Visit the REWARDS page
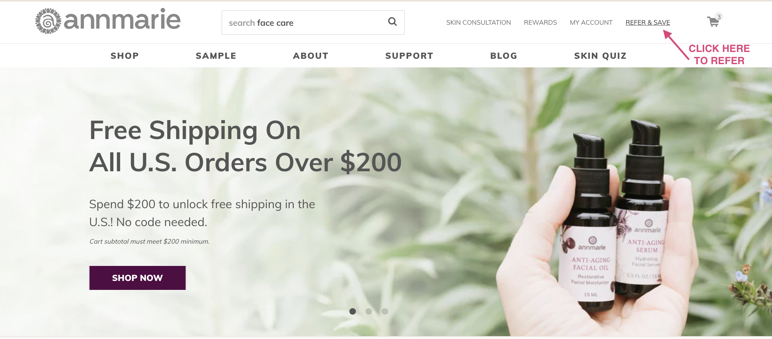Screen dimensions: 772x339 tap(540, 23)
